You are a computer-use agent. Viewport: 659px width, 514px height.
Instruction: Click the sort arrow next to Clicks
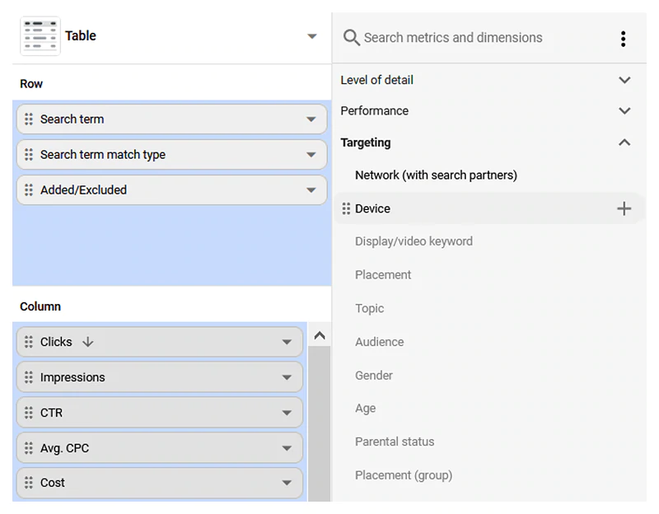(88, 342)
